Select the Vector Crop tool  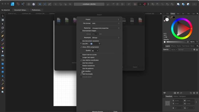[x=2, y=60]
